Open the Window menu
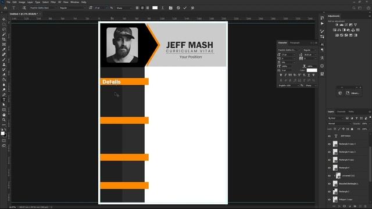This screenshot has width=372, height=209. (75, 2)
